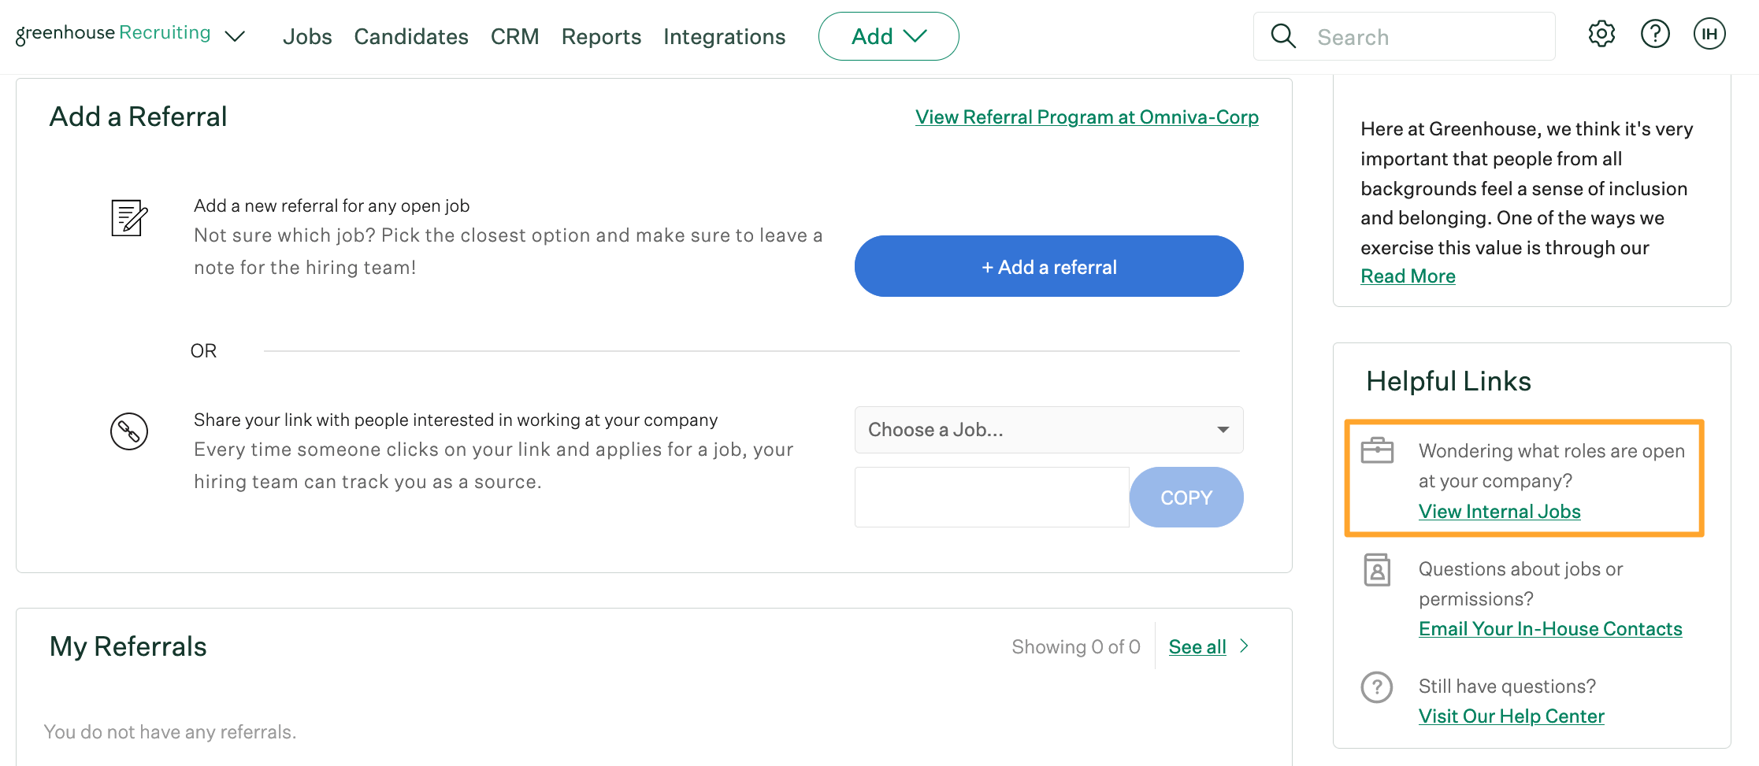This screenshot has height=766, width=1759.
Task: Click the Add a referral button
Action: tap(1048, 266)
